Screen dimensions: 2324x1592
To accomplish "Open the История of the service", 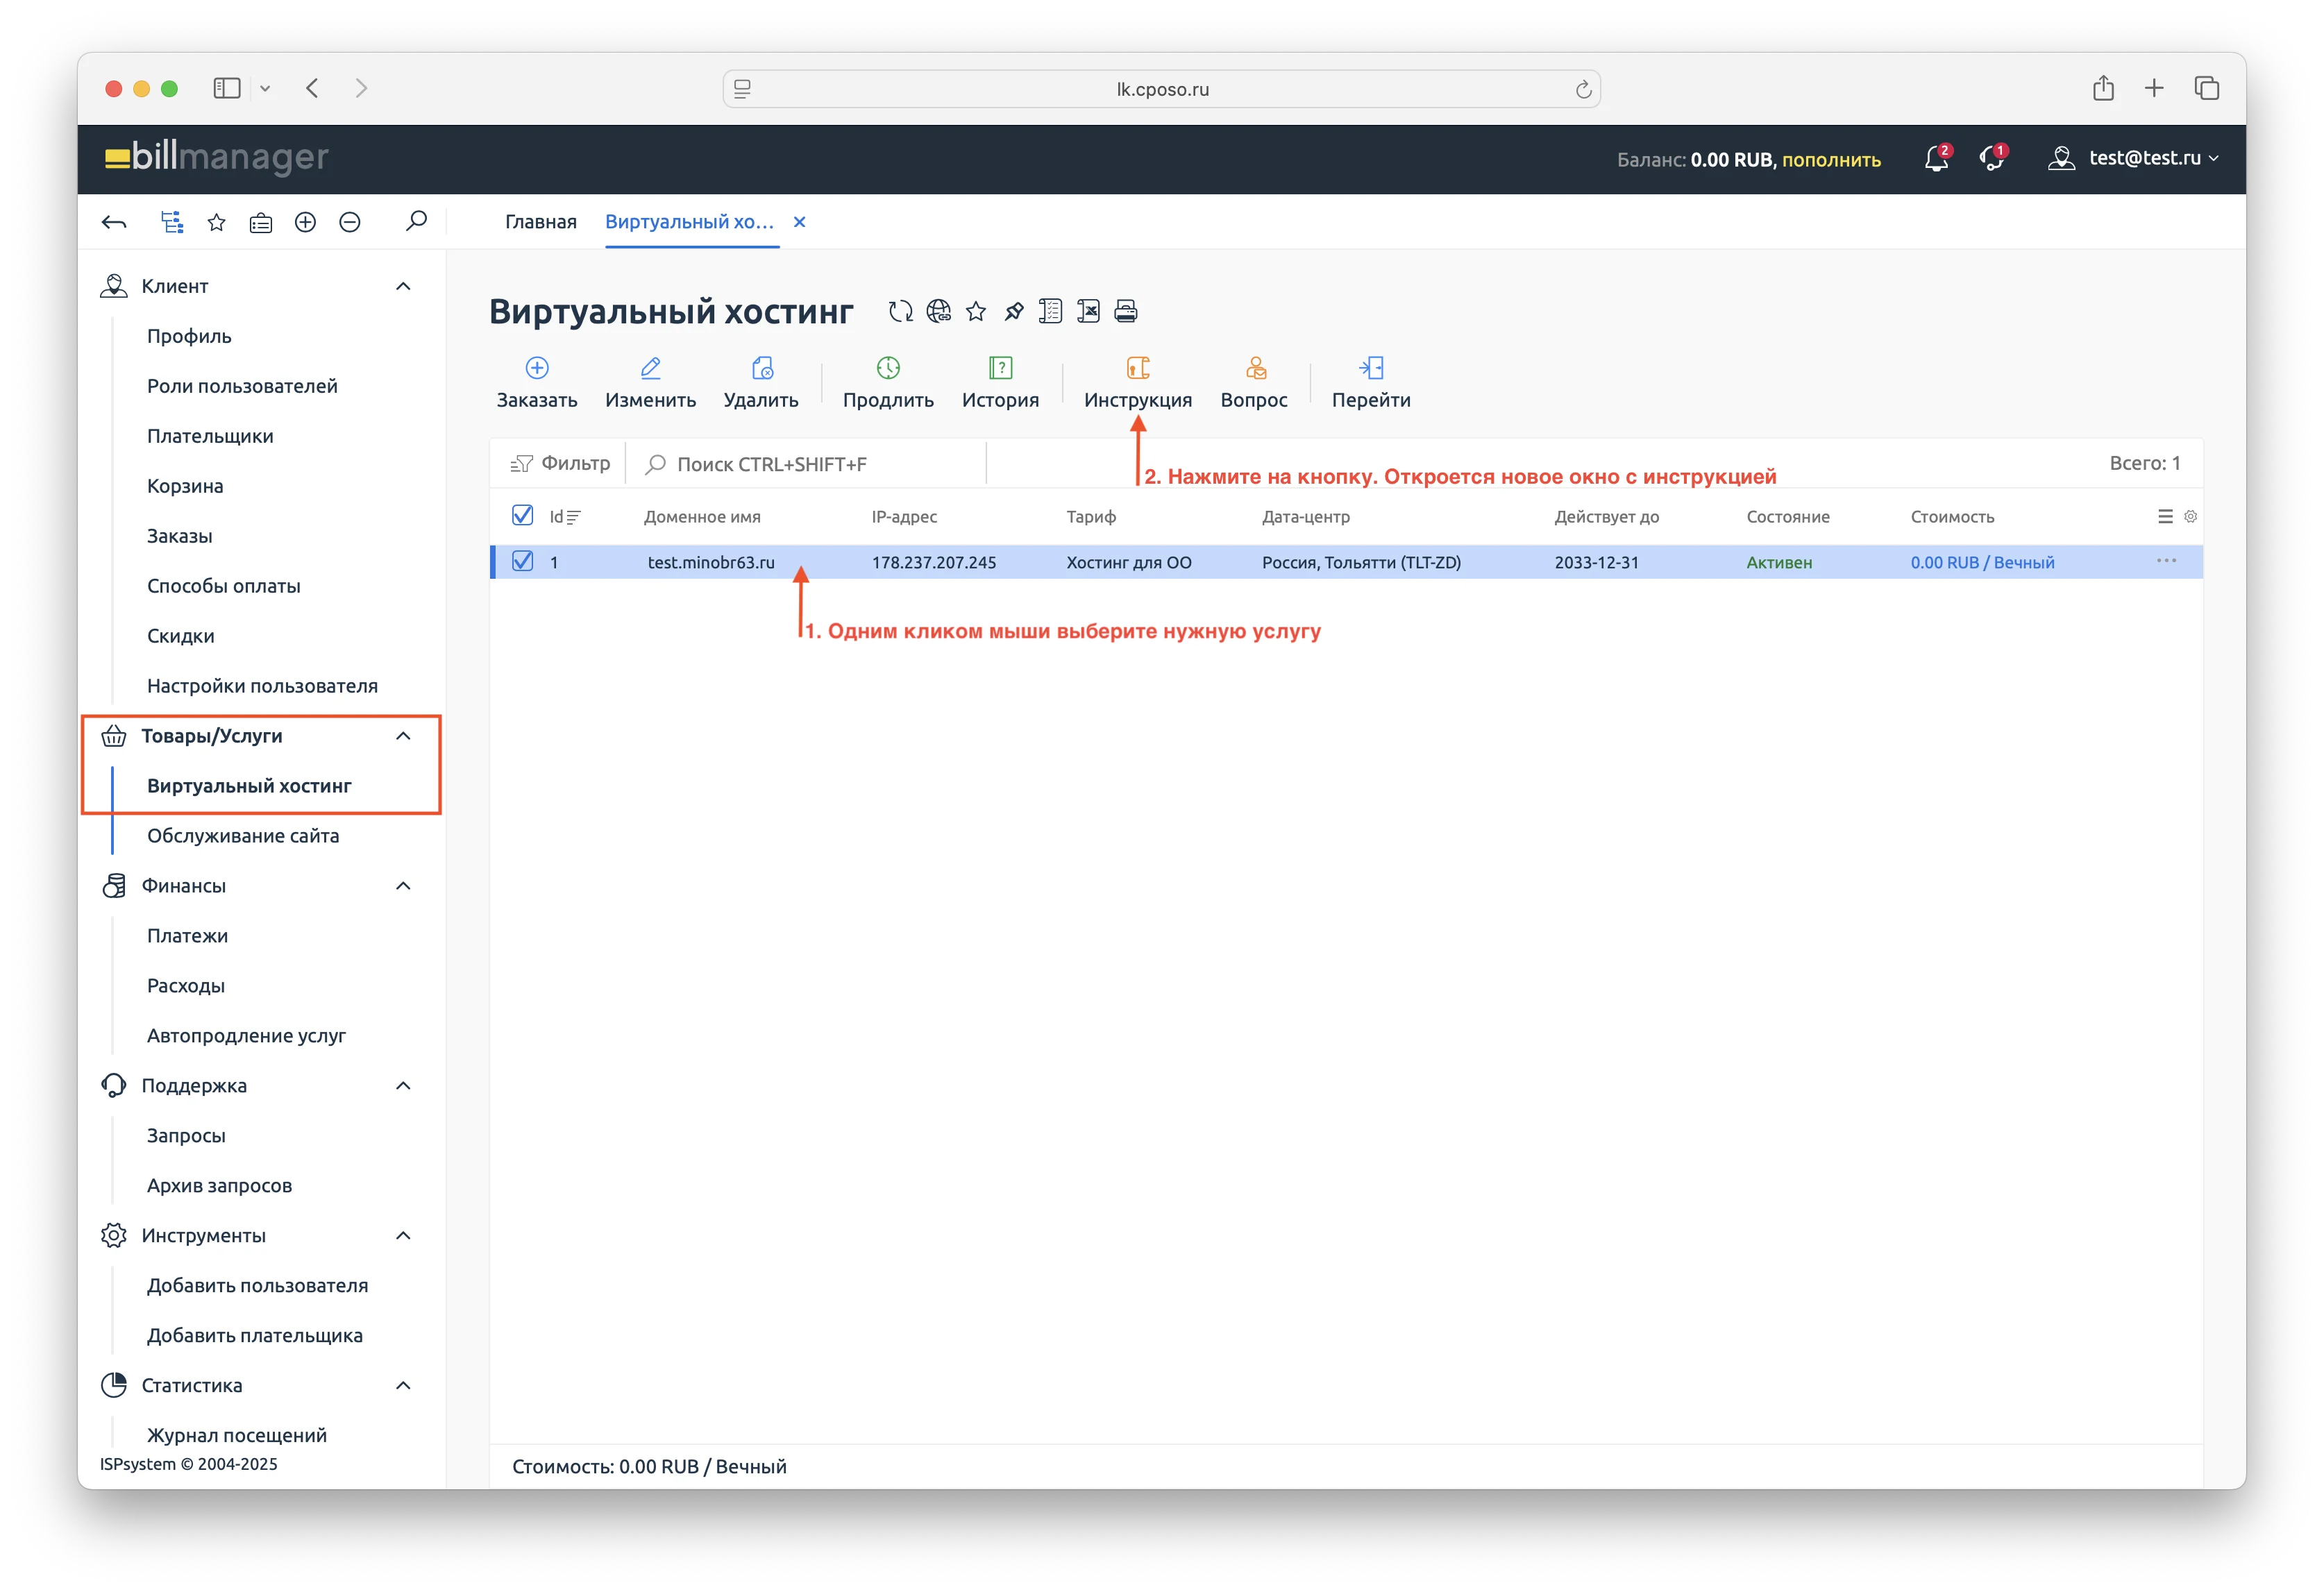I will click(x=1000, y=383).
